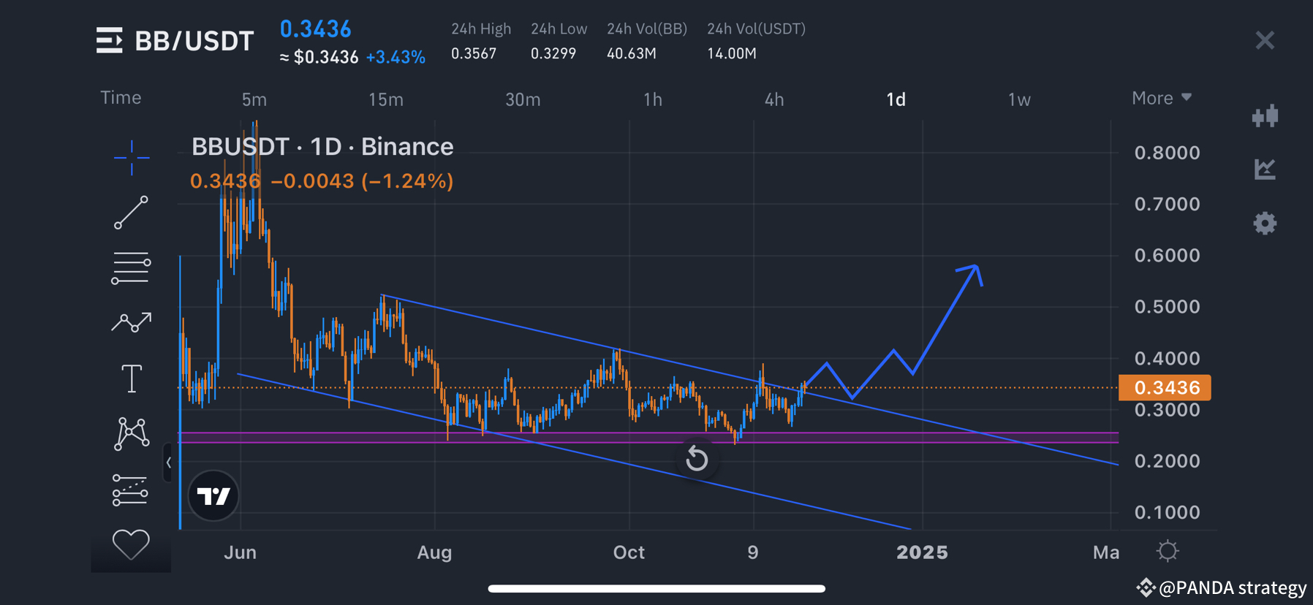Open the pattern drawing tool
Screen dimensions: 1313x605
point(132,433)
